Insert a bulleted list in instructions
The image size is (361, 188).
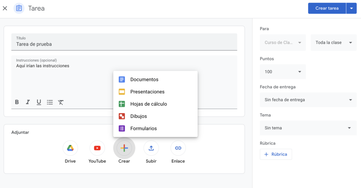50,102
